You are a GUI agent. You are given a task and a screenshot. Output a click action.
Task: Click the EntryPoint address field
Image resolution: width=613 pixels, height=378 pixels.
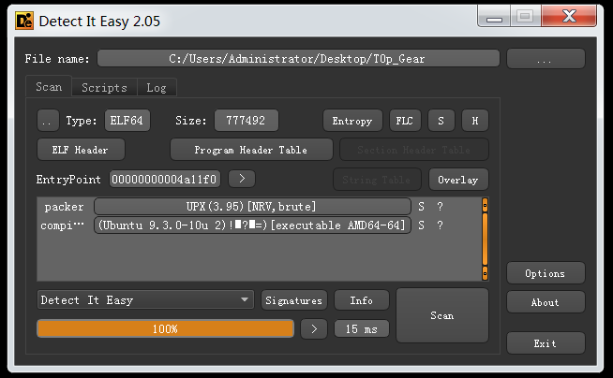tap(165, 179)
